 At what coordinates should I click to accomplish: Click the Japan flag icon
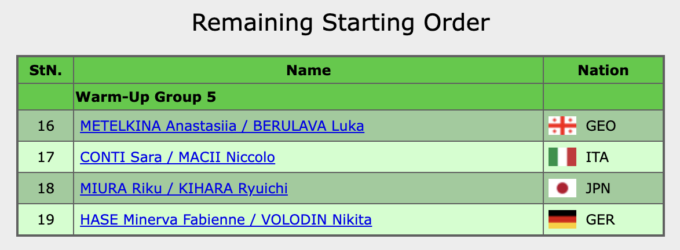(x=562, y=188)
